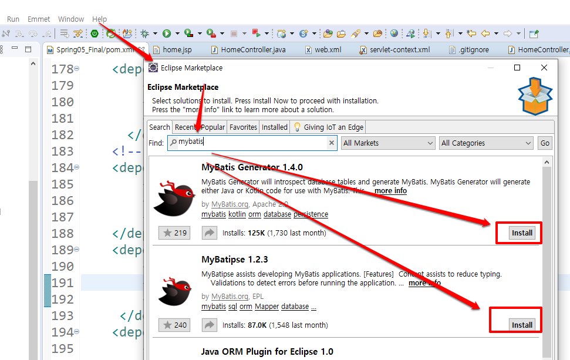570x360 pixels.
Task: Install MyBatipse 1.2.3
Action: [522, 325]
